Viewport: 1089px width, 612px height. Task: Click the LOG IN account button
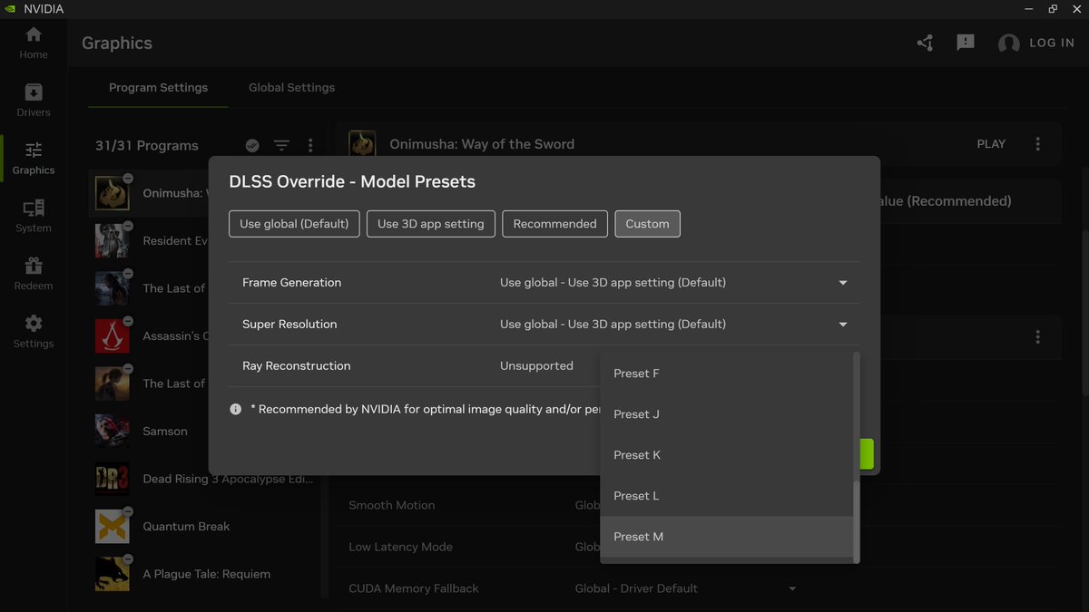point(1035,43)
